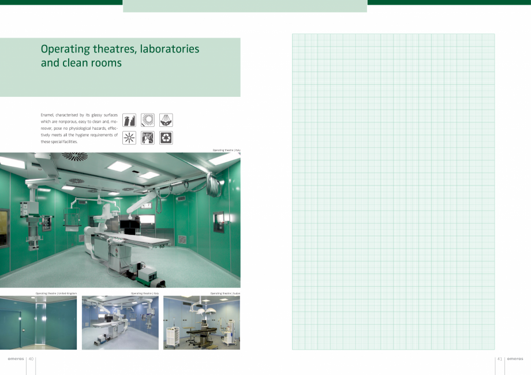This screenshot has height=375, width=531.
Task: Open the large green operating theatre photo
Action: pyautogui.click(x=121, y=220)
